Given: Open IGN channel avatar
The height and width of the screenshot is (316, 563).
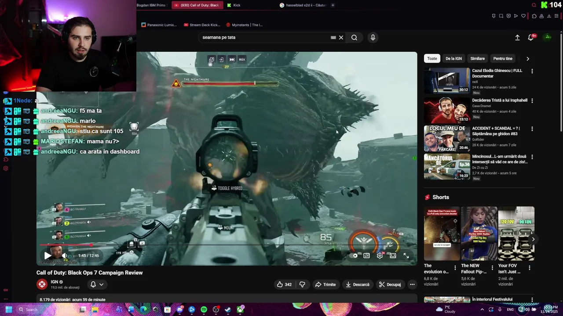Looking at the screenshot, I should point(42,284).
